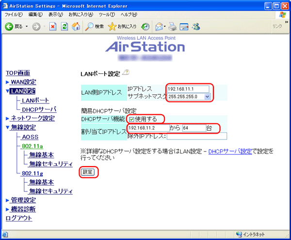Go to TOP画面 link
Screen dimensions: 291x240
pyautogui.click(x=18, y=73)
